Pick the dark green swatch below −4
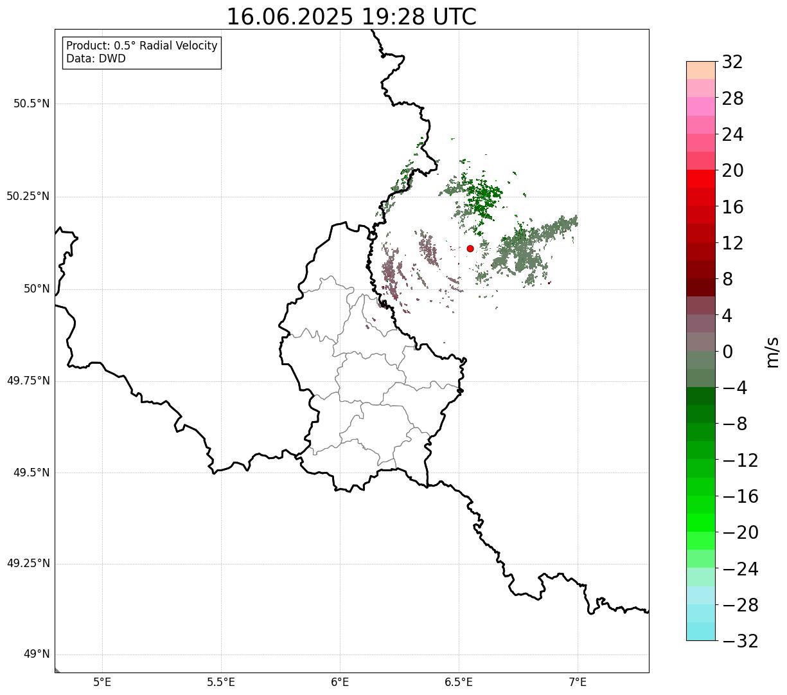Image resolution: width=787 pixels, height=695 pixels. tap(701, 396)
